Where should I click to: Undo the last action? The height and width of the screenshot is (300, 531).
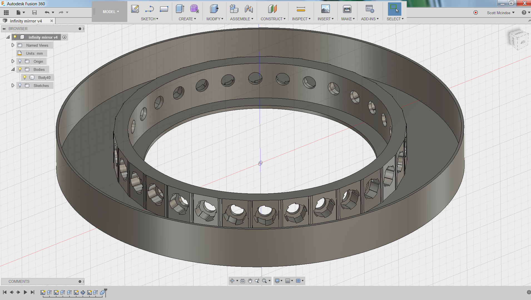(47, 12)
